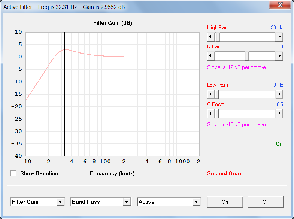This screenshot has width=294, height=219.
Task: Click the Low Pass label
Action: point(218,85)
